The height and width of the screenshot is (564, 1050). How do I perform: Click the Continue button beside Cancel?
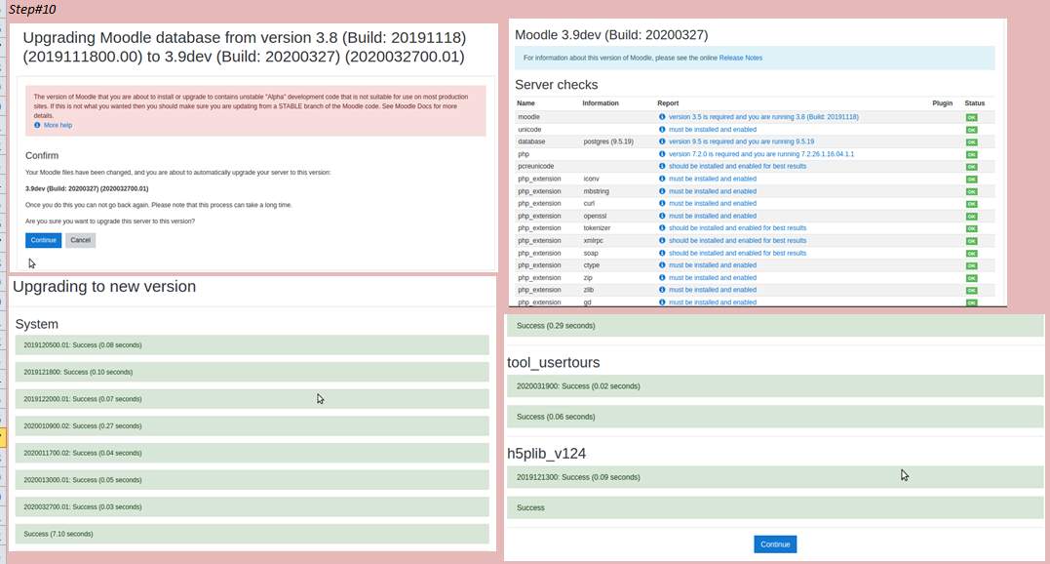(x=44, y=240)
